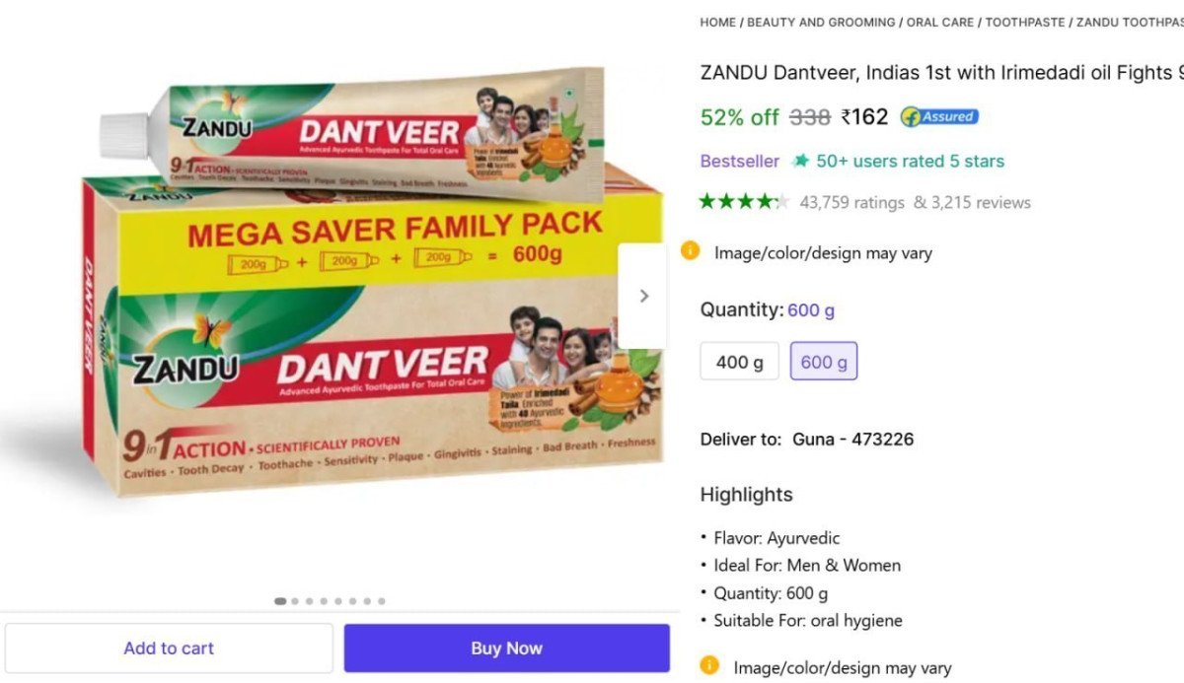
Task: Add the Zandu toothpaste to cart
Action: [169, 648]
